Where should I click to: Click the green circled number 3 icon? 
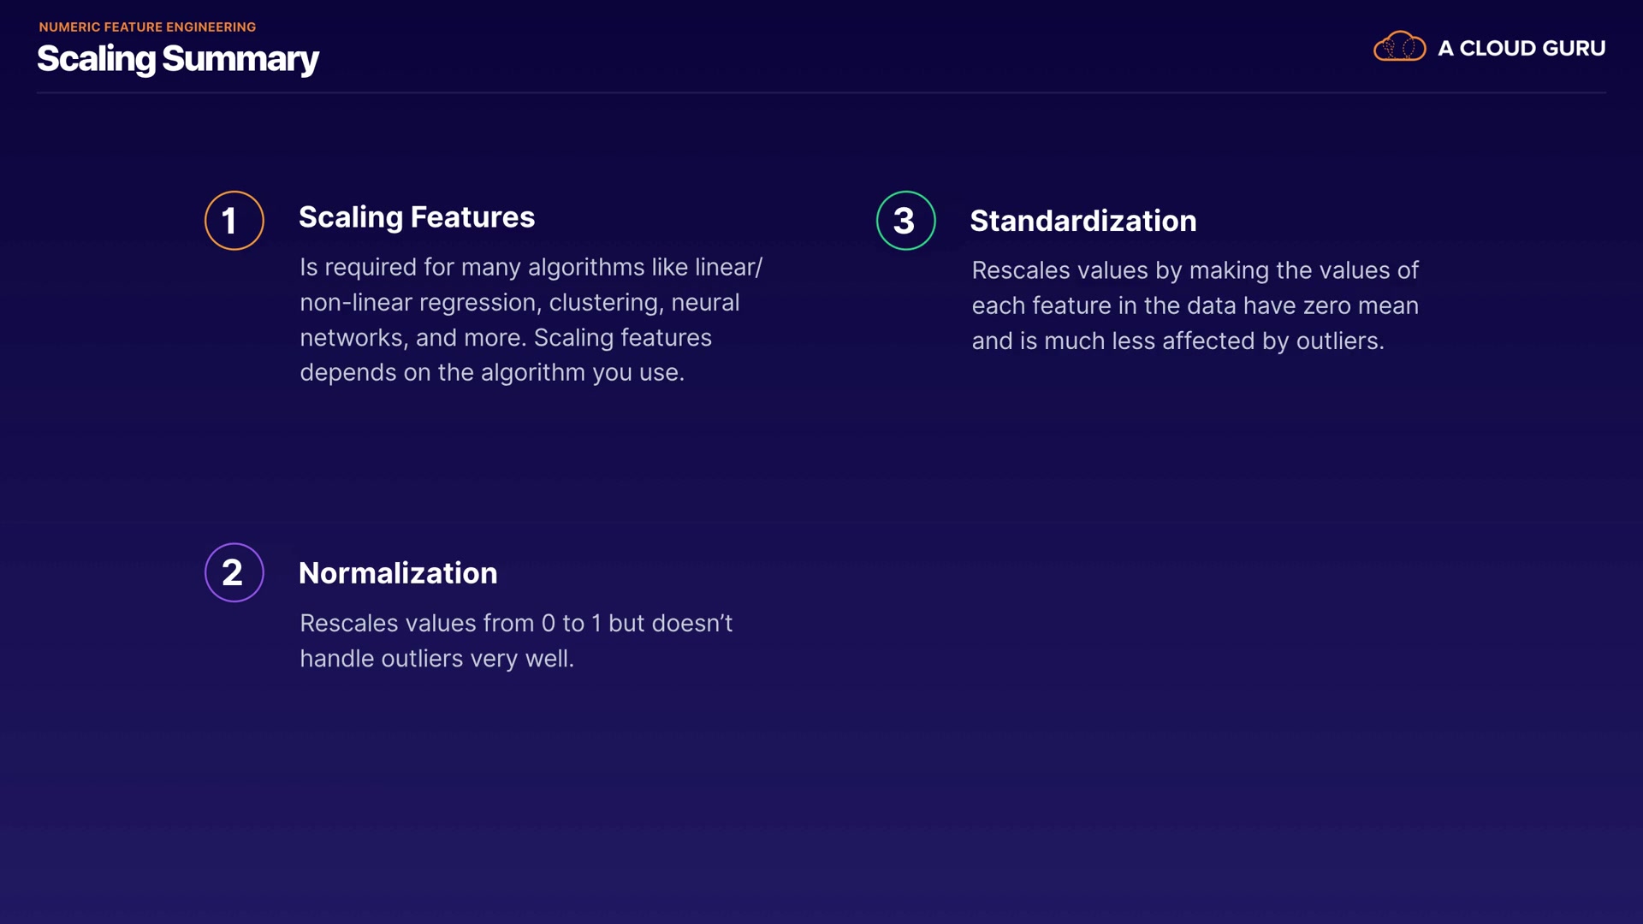[905, 221]
